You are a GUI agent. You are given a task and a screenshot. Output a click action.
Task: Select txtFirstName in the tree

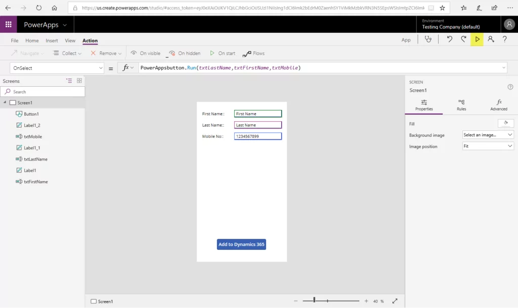36,182
